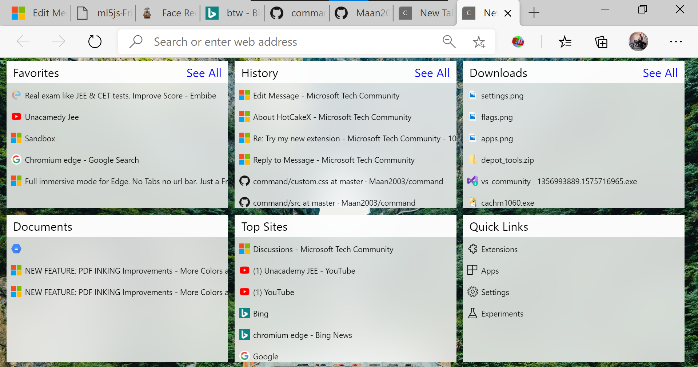Click the search bar to enter an address

point(255,41)
